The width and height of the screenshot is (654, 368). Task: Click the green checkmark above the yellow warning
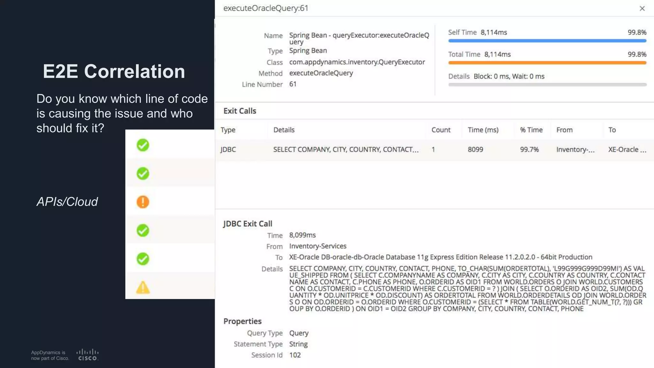pyautogui.click(x=143, y=259)
